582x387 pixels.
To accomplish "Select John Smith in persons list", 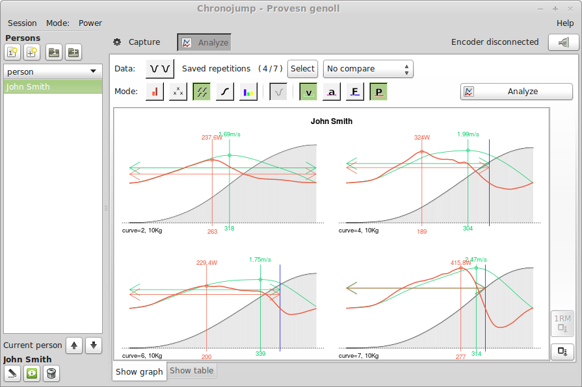I will tap(53, 87).
